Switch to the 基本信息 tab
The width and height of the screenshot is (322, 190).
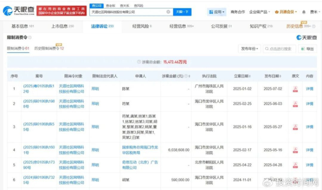(23, 26)
